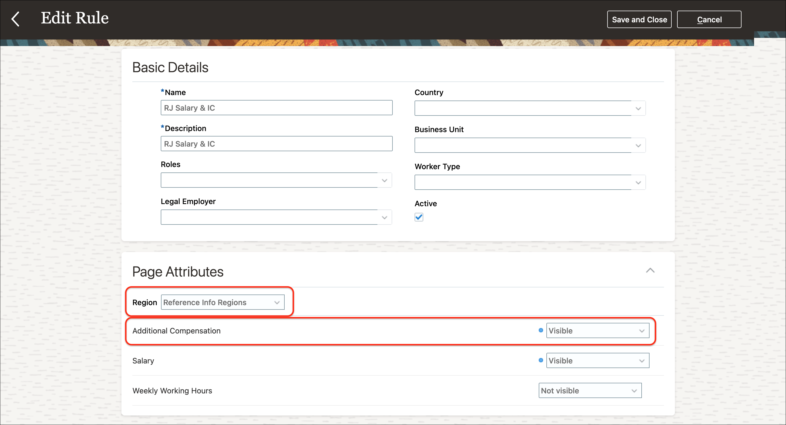Open Weekly Working Hours visibility dropdown

pyautogui.click(x=590, y=391)
